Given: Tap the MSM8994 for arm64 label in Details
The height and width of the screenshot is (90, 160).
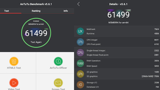Looking at the screenshot, I should tap(118, 22).
